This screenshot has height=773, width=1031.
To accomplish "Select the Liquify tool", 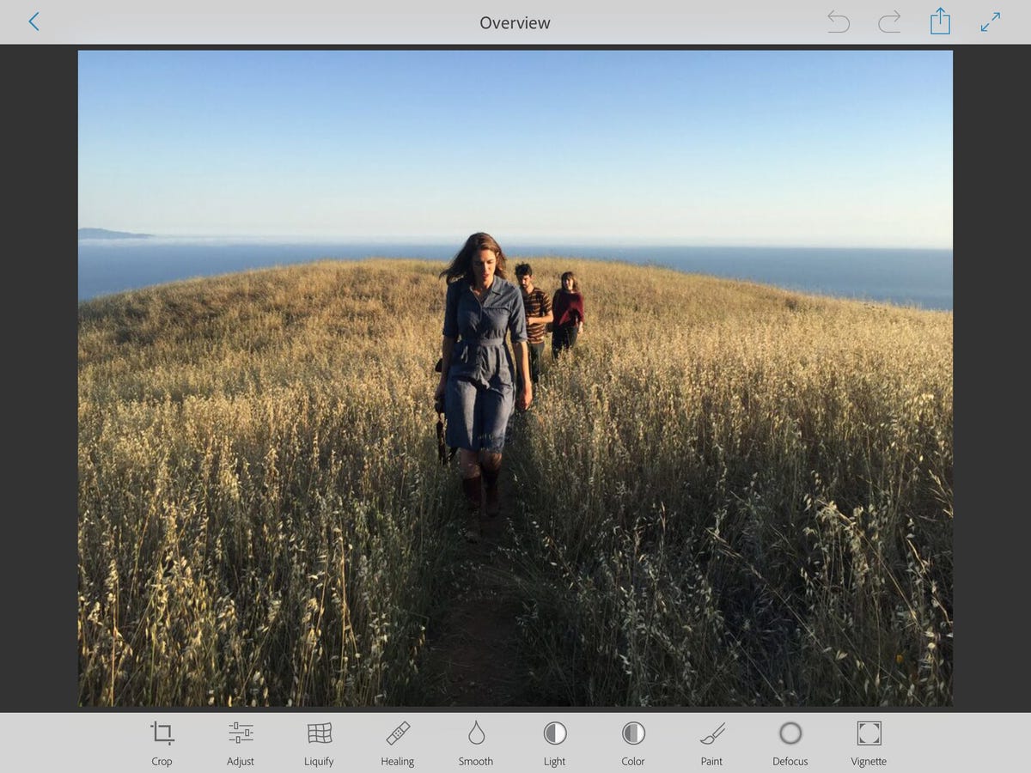I will click(x=319, y=734).
